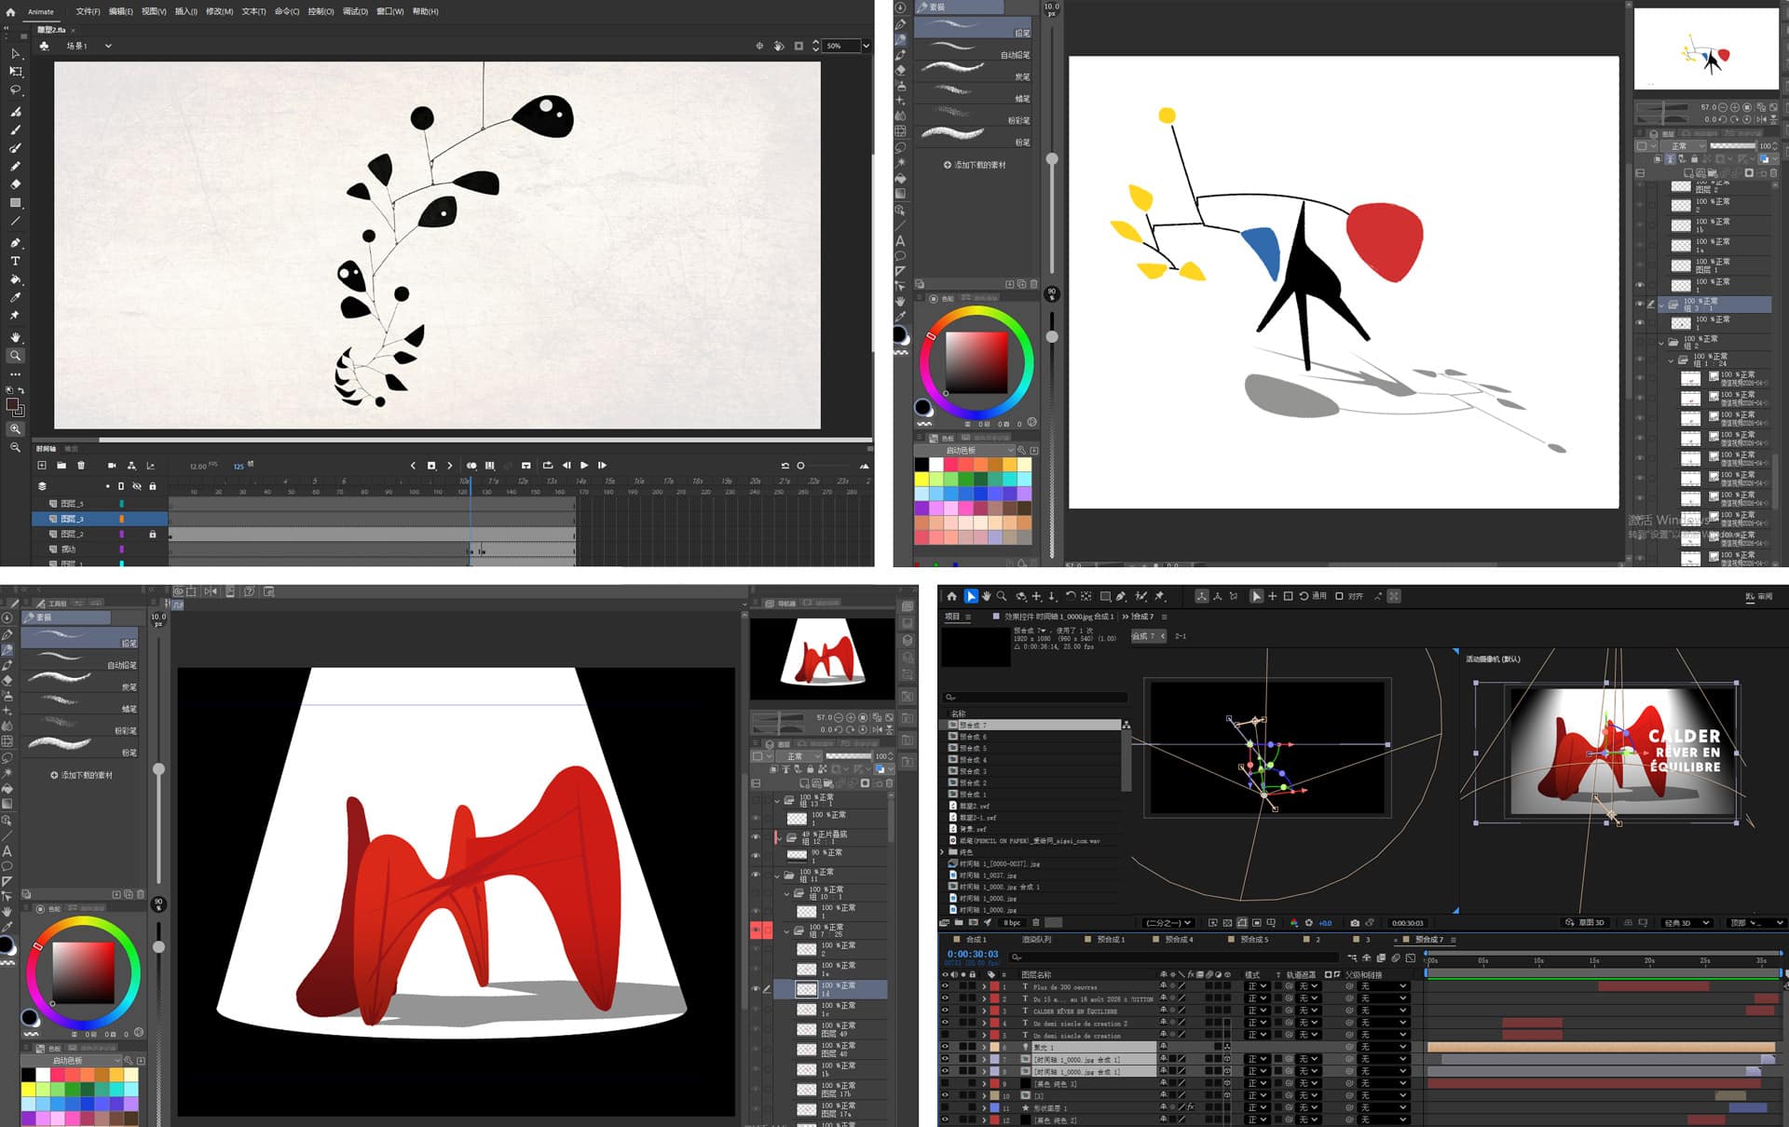Select the Selection arrow tool in After Effects
The image size is (1789, 1127).
coord(971,596)
